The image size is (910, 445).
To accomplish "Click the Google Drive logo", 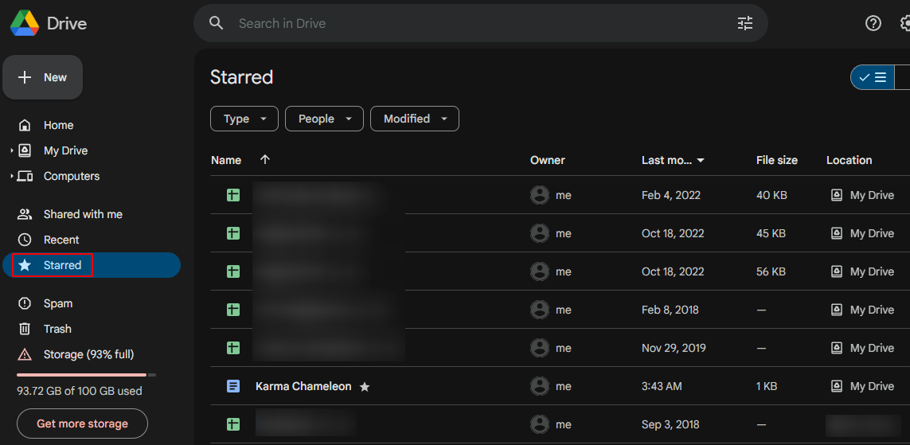I will [x=25, y=23].
